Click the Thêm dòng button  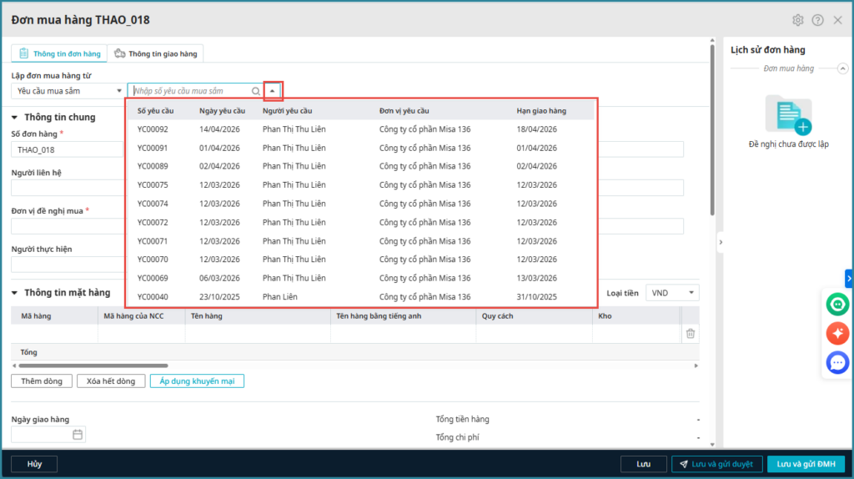43,381
